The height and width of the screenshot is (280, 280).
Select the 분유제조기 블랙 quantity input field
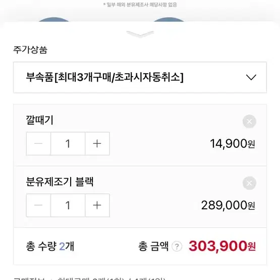coord(68,205)
